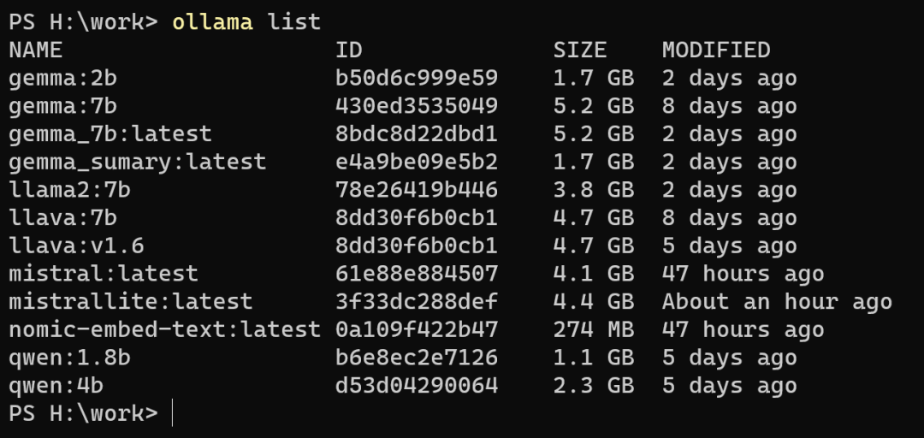Click the 274 MB size value
The height and width of the screenshot is (438, 924).
594,330
